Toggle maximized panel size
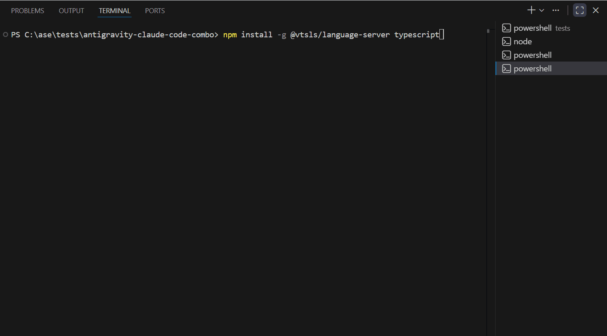Screen dimensions: 607x336 [x=580, y=10]
